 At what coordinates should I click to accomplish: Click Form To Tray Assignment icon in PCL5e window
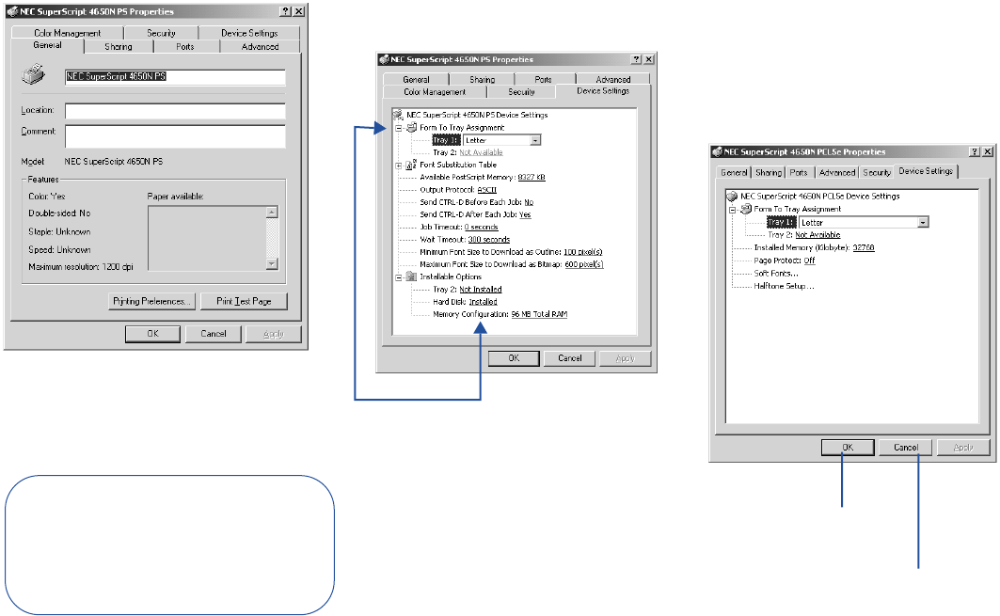tap(746, 209)
